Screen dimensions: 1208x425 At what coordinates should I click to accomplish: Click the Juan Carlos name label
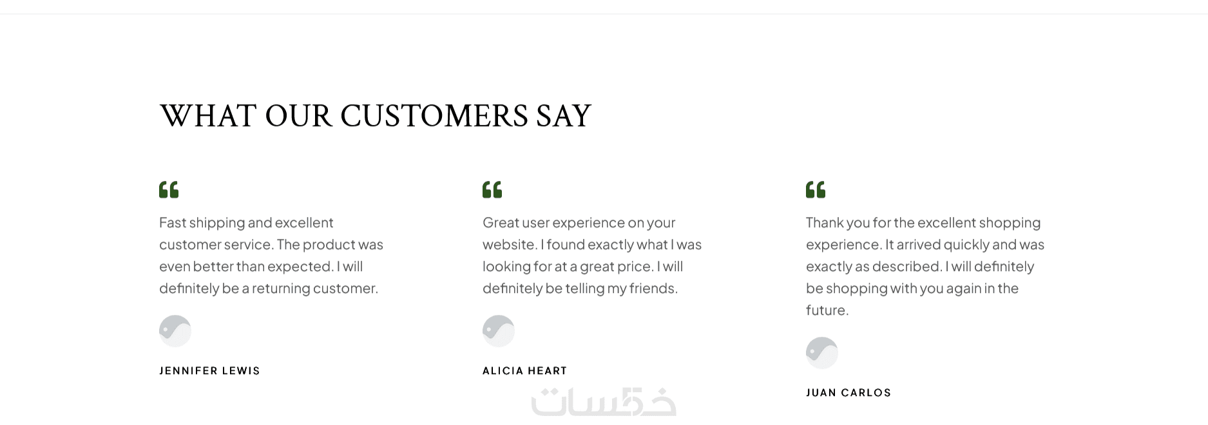(x=848, y=393)
